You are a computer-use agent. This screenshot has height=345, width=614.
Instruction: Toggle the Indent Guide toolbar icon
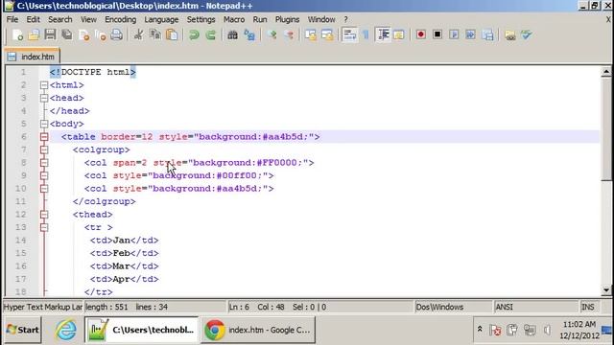(383, 34)
